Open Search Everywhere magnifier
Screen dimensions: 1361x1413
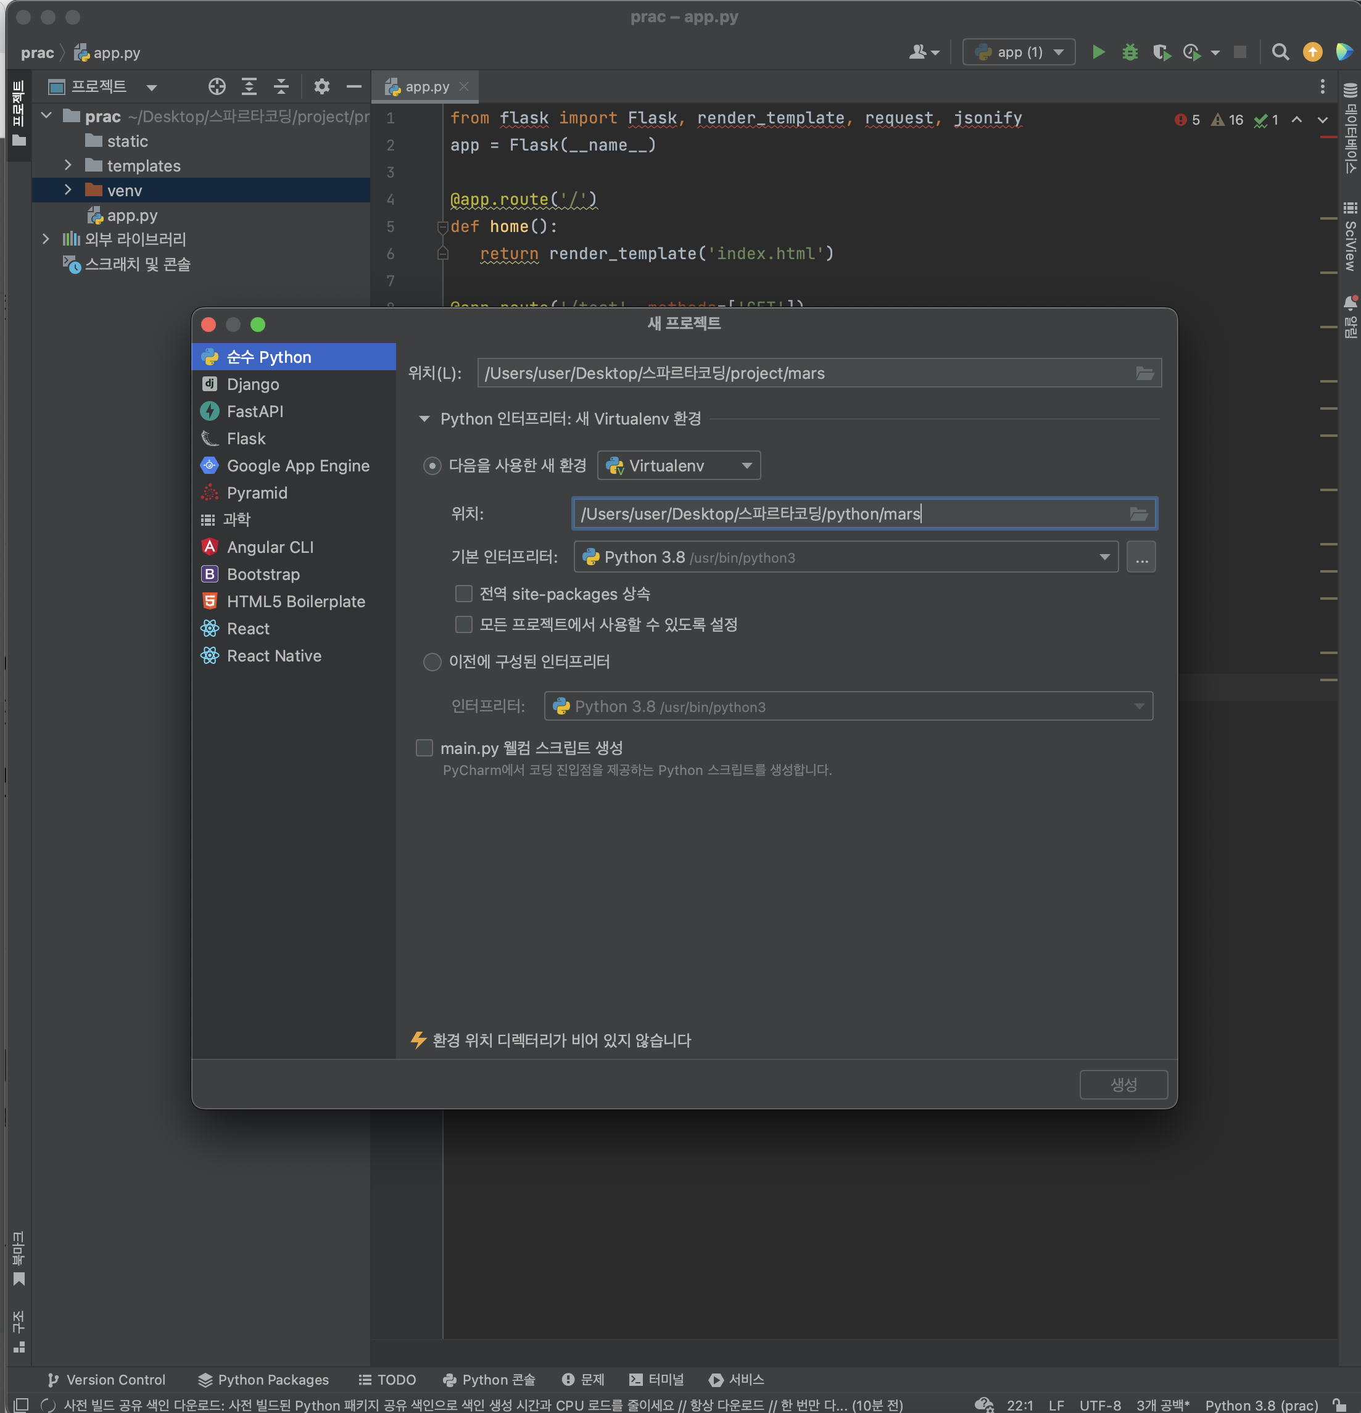pos(1280,52)
